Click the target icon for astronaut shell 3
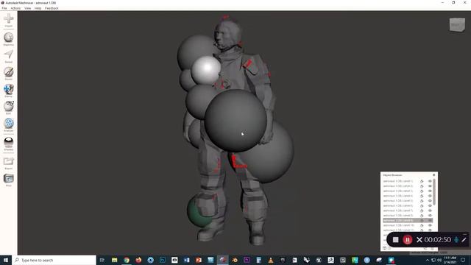Image resolution: width=471 pixels, height=265 pixels. point(422,191)
